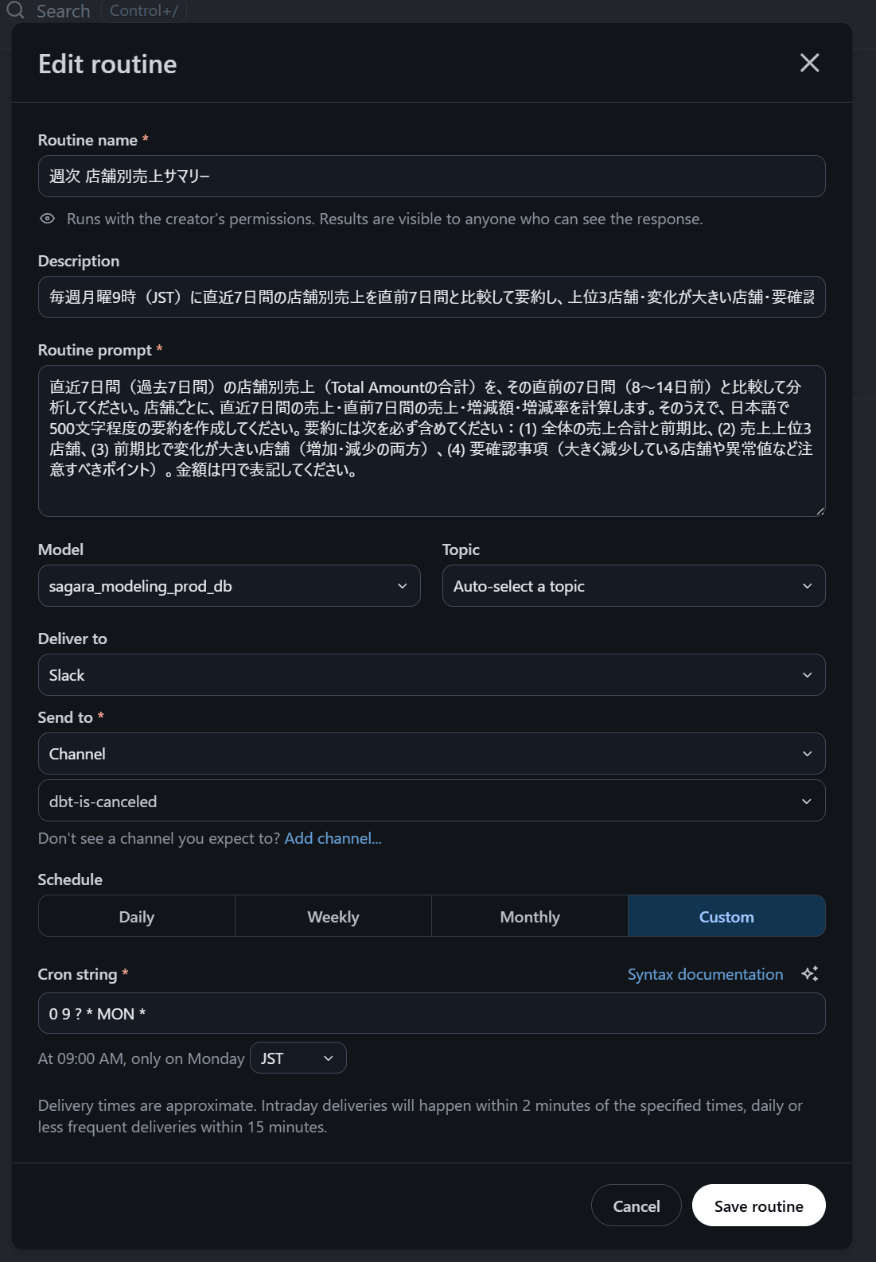Select the Weekly schedule tab

(333, 916)
